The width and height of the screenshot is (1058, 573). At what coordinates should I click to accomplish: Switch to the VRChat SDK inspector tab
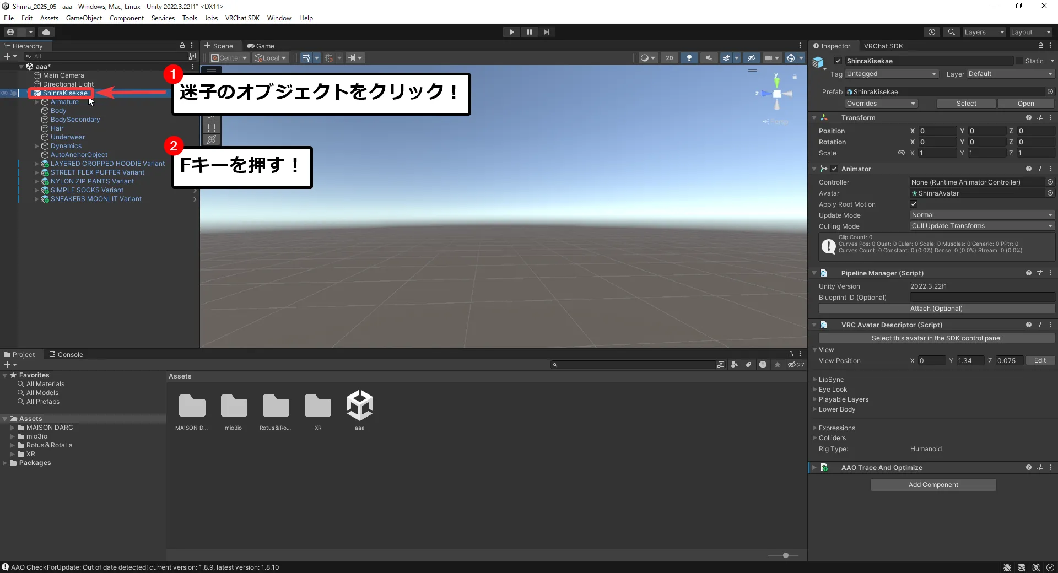point(883,46)
